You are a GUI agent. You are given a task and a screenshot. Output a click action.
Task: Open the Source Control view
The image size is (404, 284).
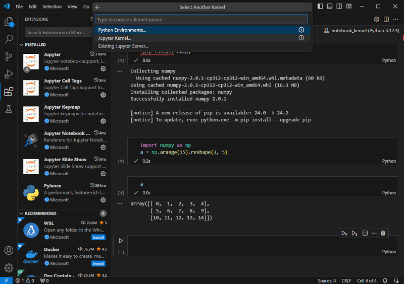[x=9, y=56]
